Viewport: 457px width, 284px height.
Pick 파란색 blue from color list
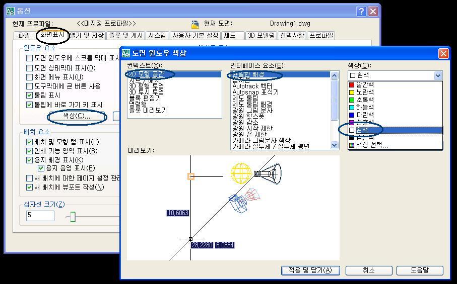click(396, 115)
